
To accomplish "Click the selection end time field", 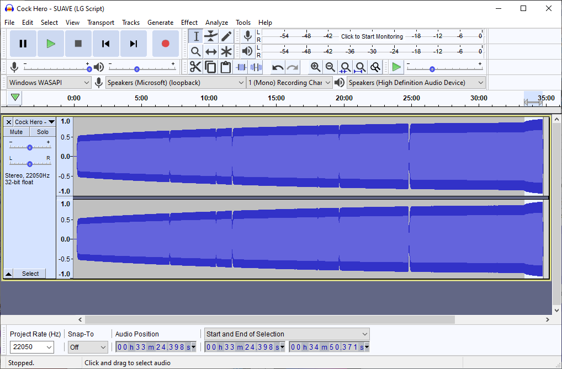I will [330, 347].
